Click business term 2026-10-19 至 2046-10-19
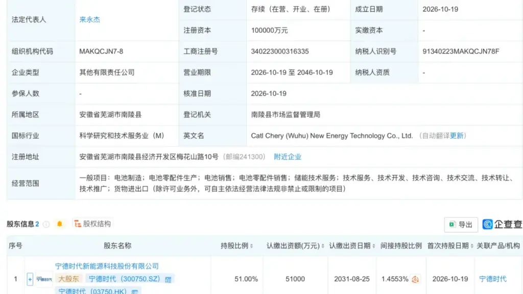 tap(292, 72)
